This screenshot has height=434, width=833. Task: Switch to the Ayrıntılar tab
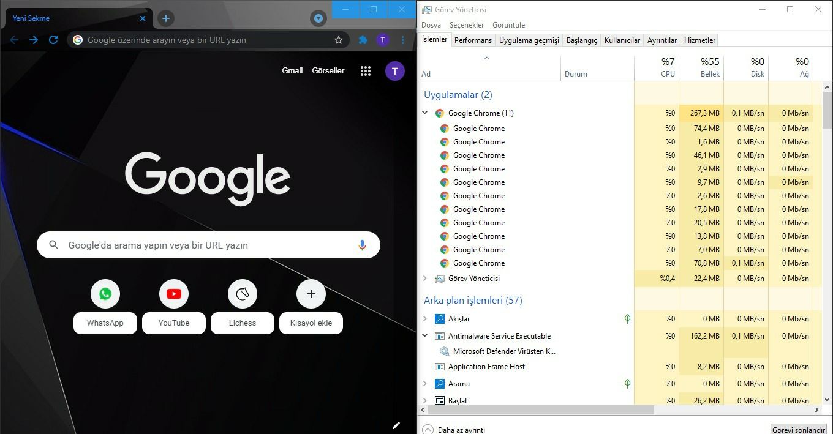tap(662, 40)
